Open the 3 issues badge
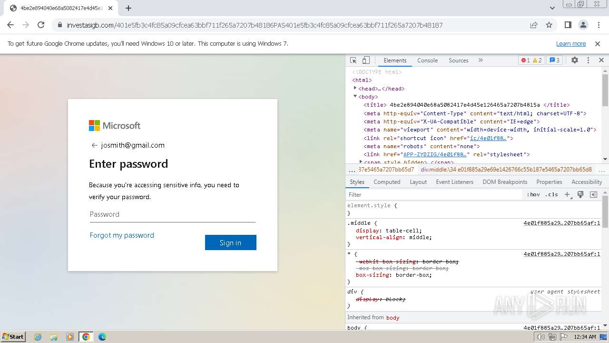This screenshot has width=609, height=343. coord(554,61)
